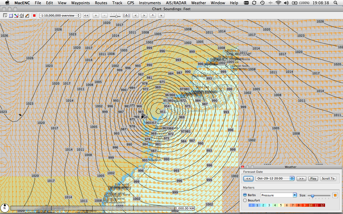Select the hand pan tool

(5, 16)
